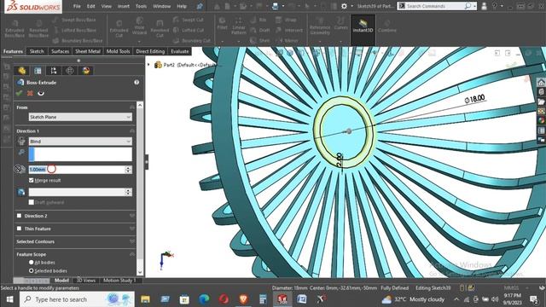Viewport: 546px width, 307px height.
Task: Switch to PropertyManager tab icon
Action: 38,71
